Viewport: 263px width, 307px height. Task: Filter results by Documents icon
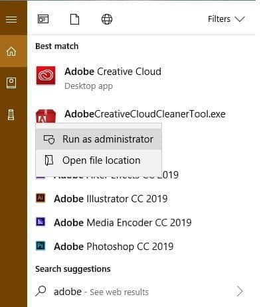pyautogui.click(x=74, y=19)
